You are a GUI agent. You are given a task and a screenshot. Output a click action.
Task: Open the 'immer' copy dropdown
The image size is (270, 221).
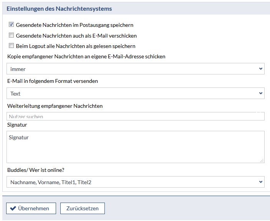[x=135, y=69]
